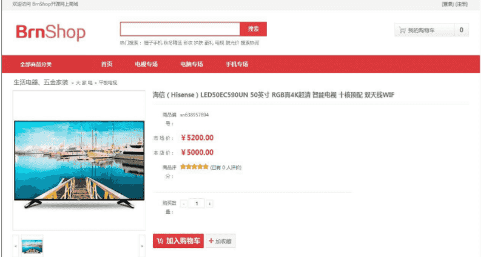492x257 pixels.
Task: Focus the product search input box
Action: pyautogui.click(x=180, y=29)
